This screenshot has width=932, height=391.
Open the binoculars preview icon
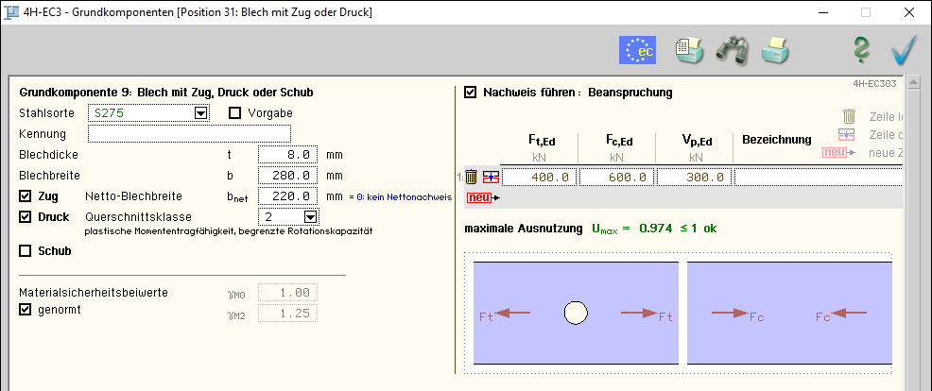pos(732,50)
